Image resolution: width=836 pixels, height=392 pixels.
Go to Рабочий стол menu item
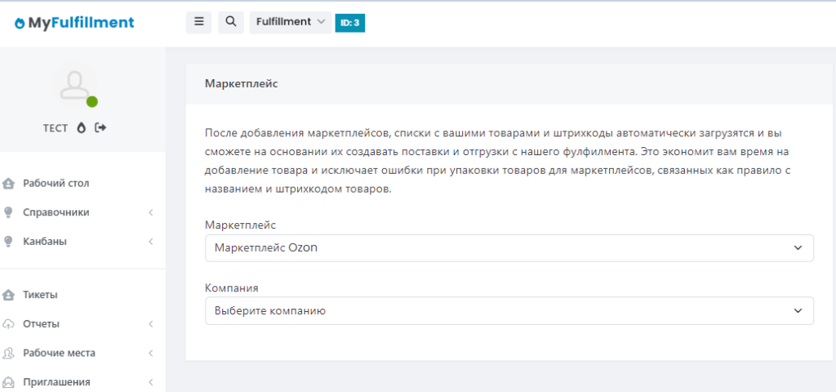56,183
